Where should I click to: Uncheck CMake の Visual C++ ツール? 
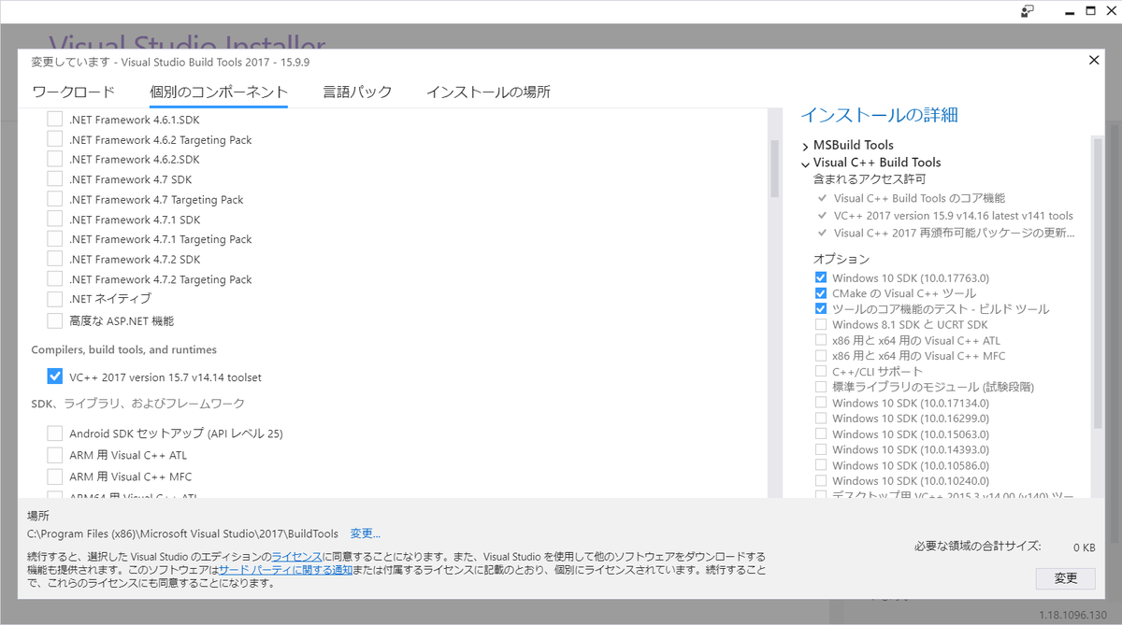(820, 292)
